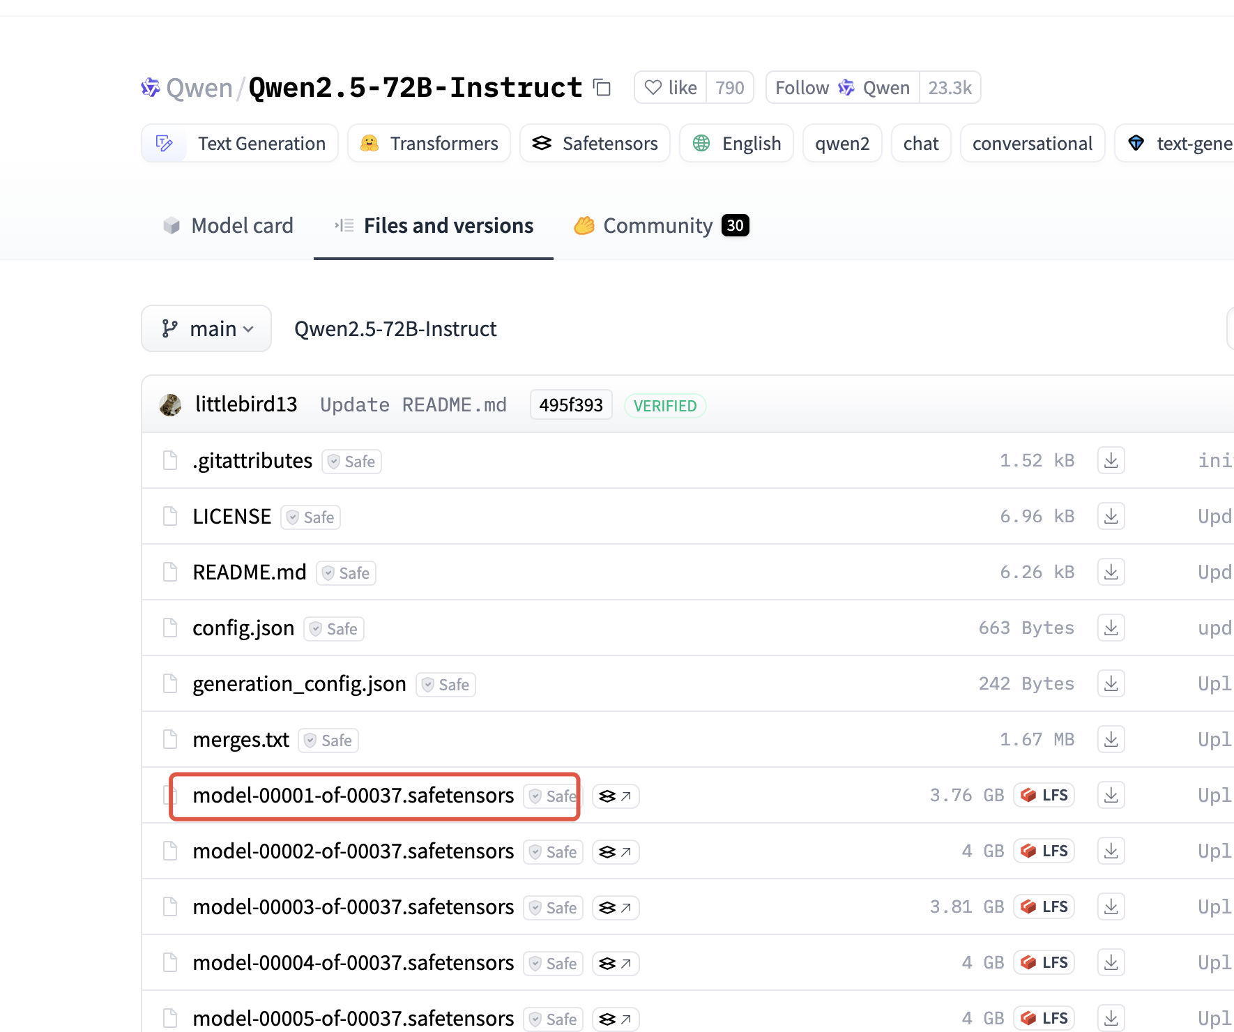Open the 790 likes count
This screenshot has height=1032, width=1234.
pyautogui.click(x=730, y=87)
